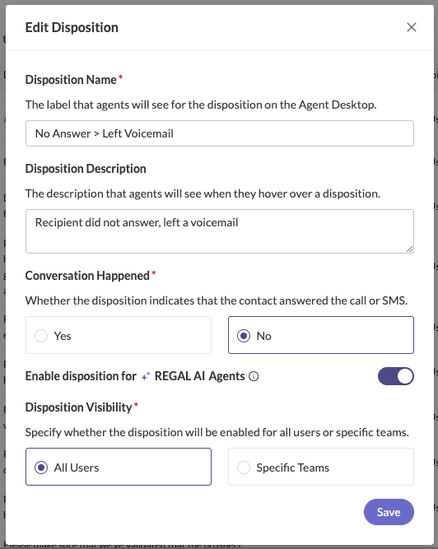Choose All Users visibility option

pyautogui.click(x=119, y=467)
